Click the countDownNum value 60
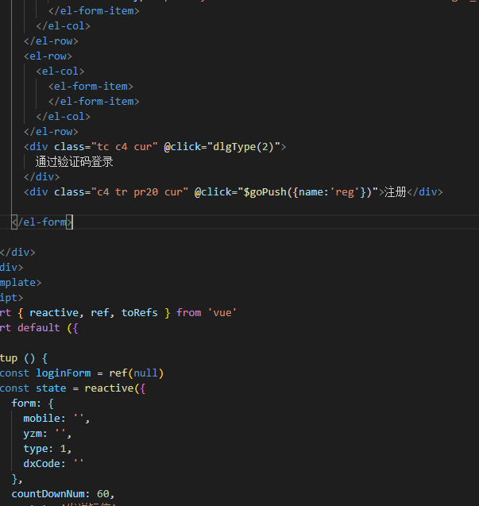Viewport: 479px width, 506px height. (105, 494)
